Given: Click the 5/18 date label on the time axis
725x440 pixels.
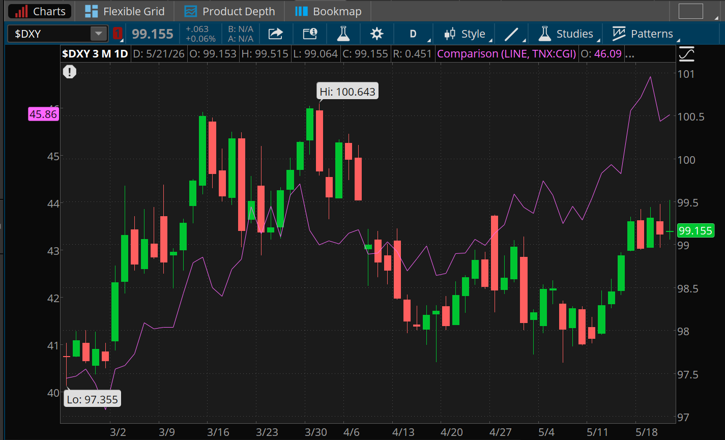Looking at the screenshot, I should click(646, 432).
